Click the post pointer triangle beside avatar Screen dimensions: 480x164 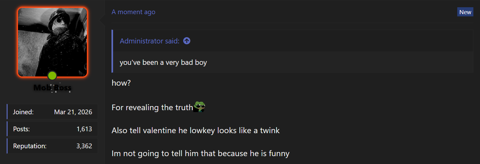102,21
